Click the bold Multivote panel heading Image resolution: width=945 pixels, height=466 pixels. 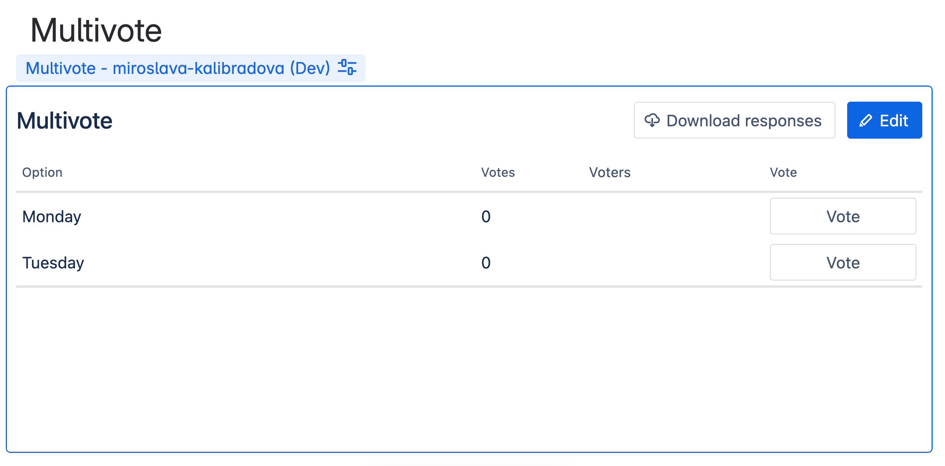[x=64, y=121]
